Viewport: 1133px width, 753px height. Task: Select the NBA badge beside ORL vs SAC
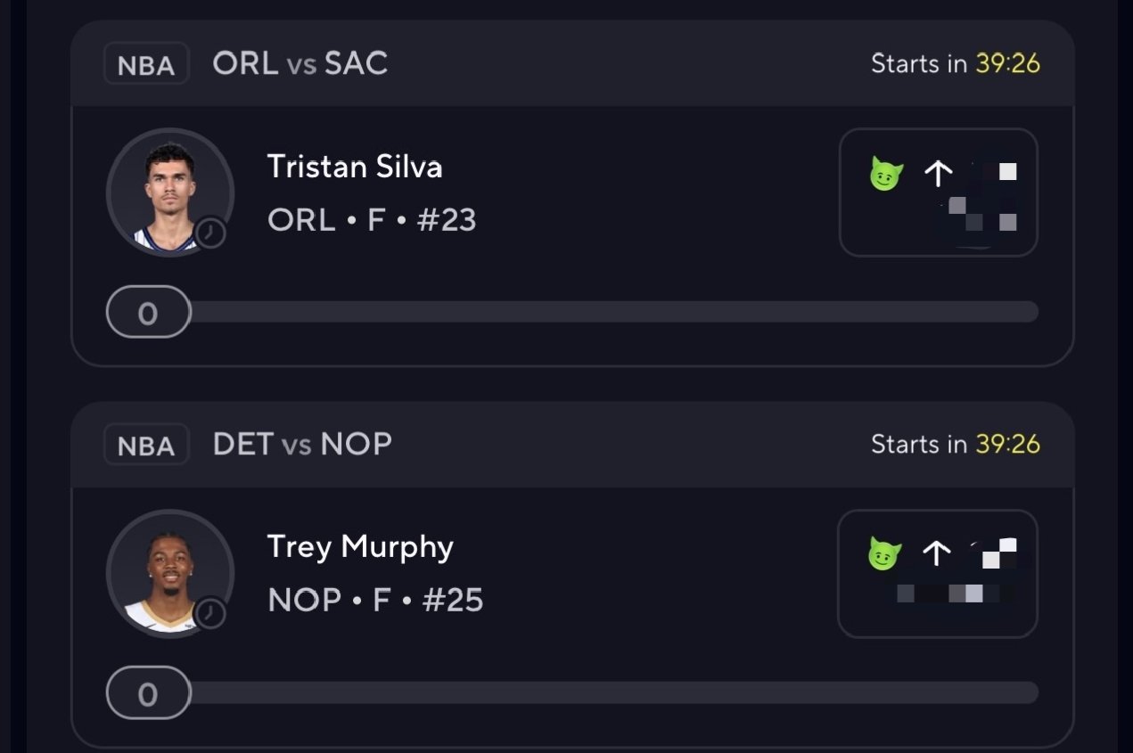tap(146, 65)
